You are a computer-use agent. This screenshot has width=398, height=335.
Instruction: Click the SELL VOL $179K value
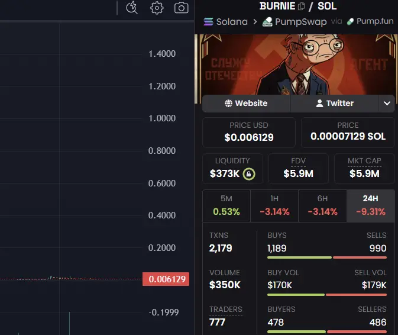point(374,285)
